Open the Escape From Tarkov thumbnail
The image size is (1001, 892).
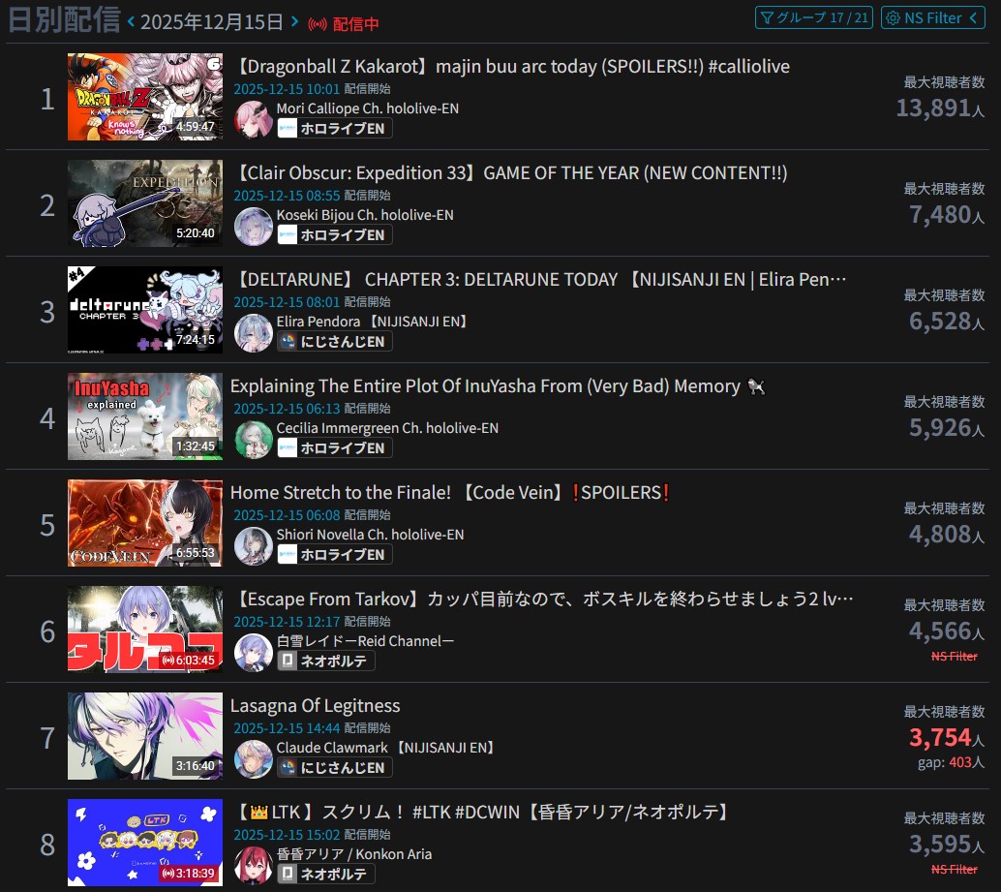pos(145,630)
